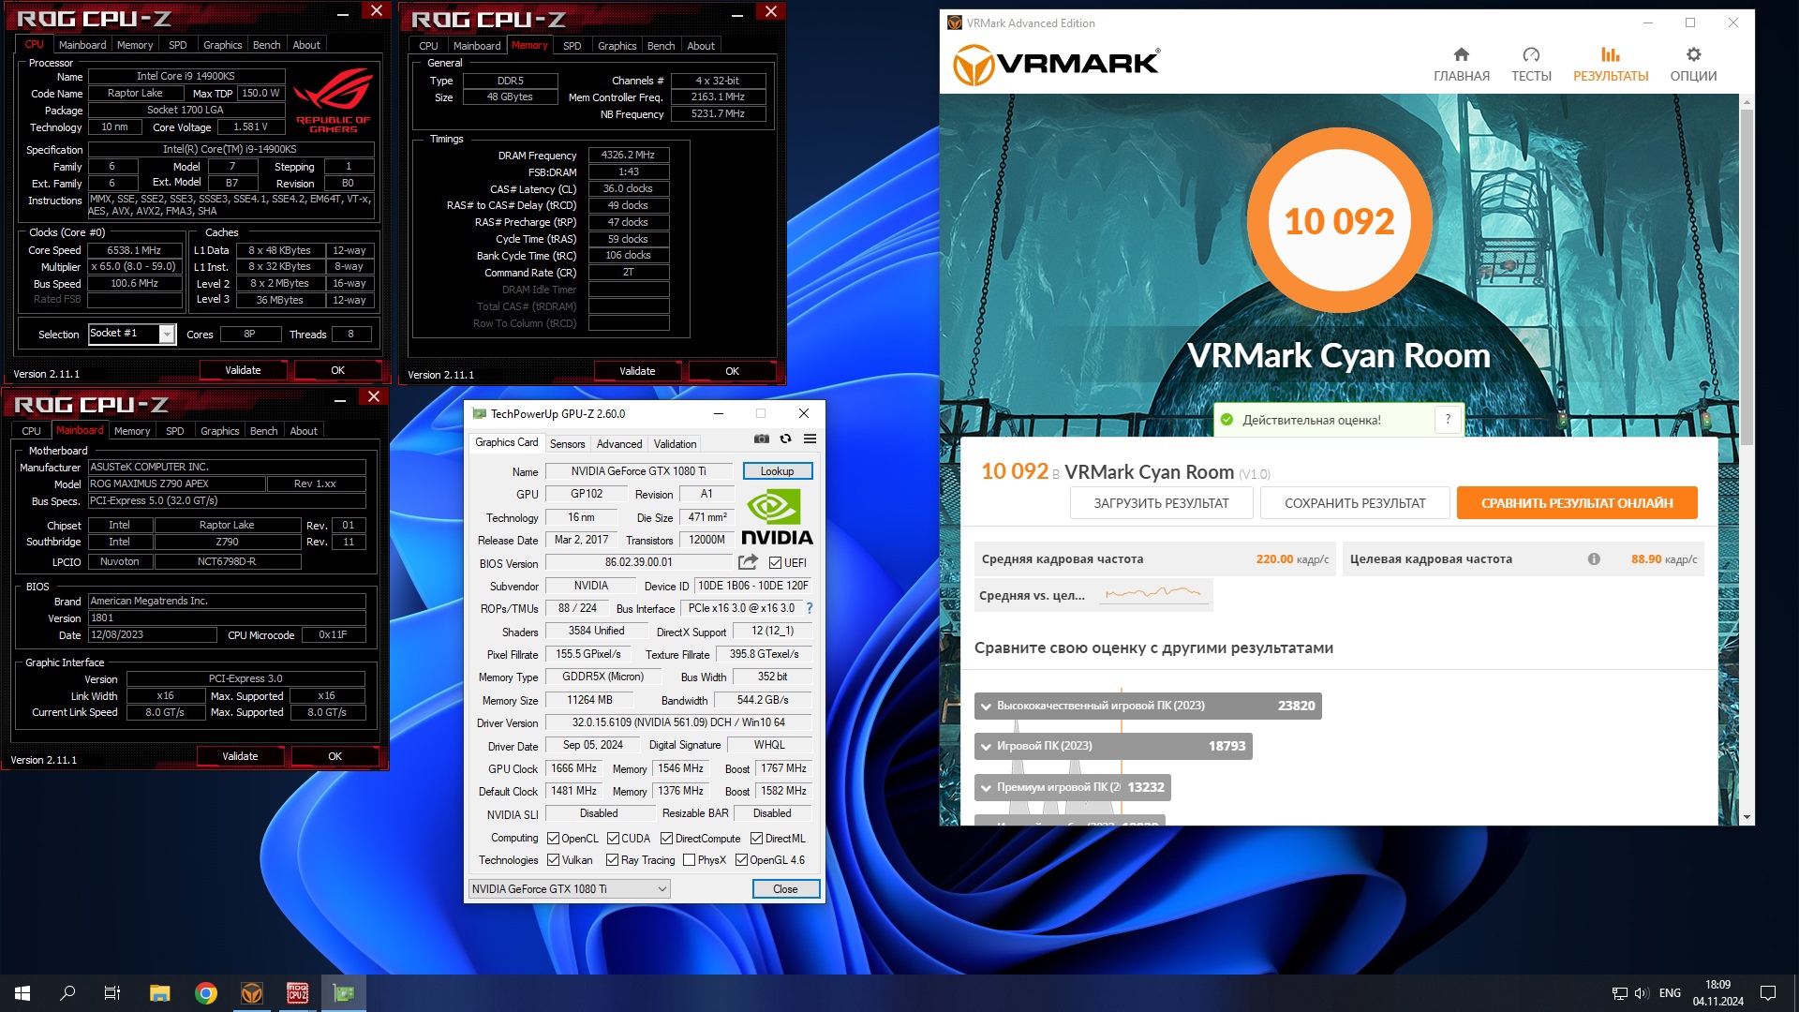This screenshot has height=1012, width=1799.
Task: Click the GPU-Z screenshot camera icon
Action: coord(762,439)
